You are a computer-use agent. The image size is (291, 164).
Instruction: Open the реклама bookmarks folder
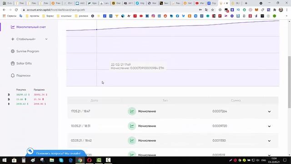[81, 16]
